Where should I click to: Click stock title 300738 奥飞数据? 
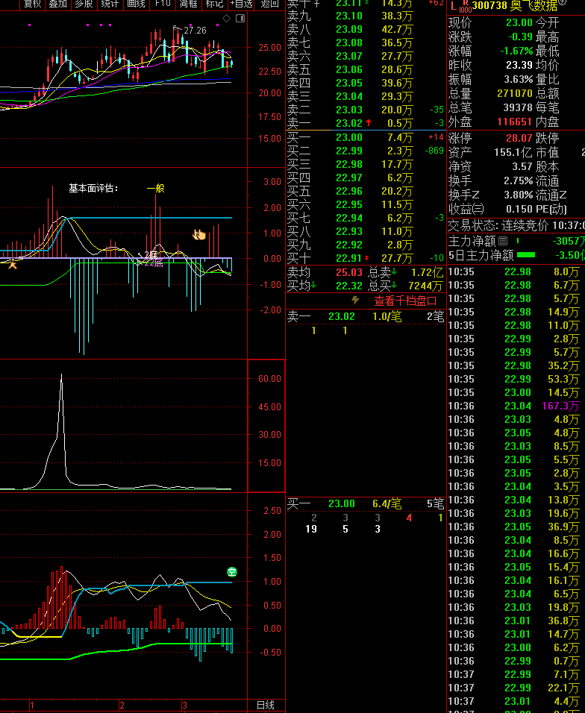[515, 6]
